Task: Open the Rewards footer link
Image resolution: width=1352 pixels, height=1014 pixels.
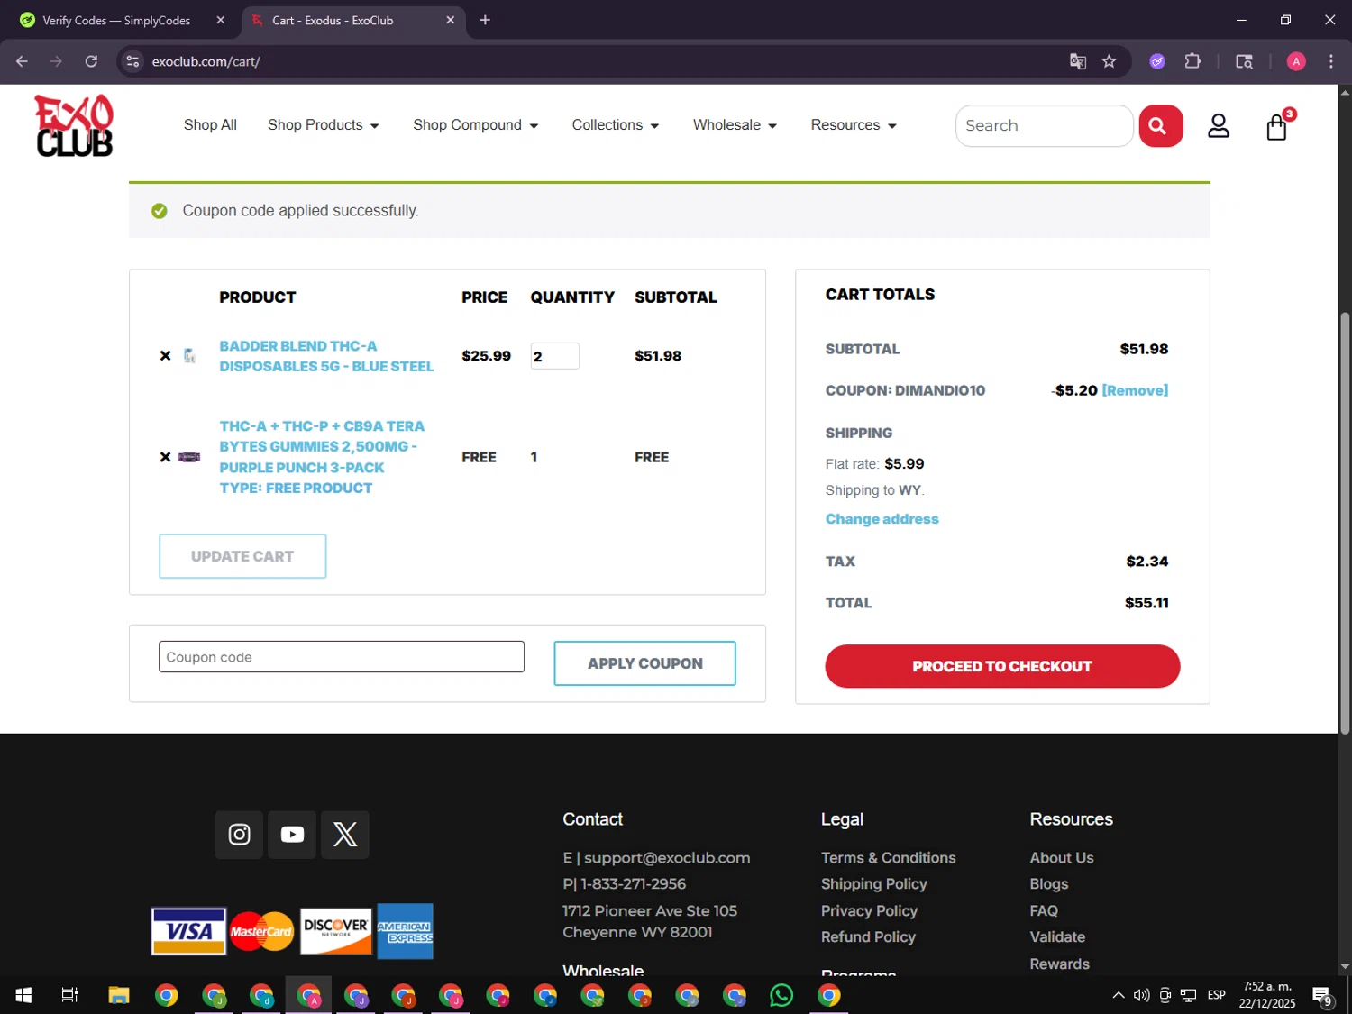Action: (1059, 964)
